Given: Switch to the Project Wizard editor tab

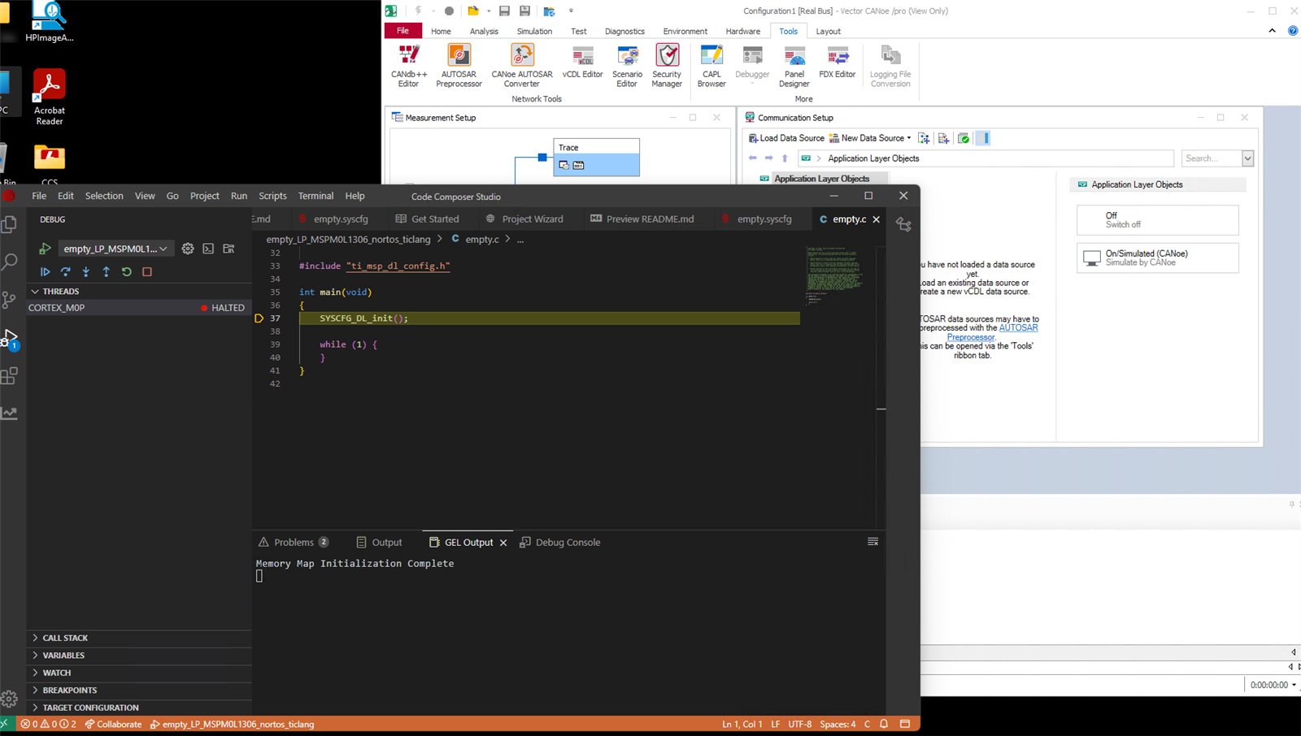Looking at the screenshot, I should point(524,219).
